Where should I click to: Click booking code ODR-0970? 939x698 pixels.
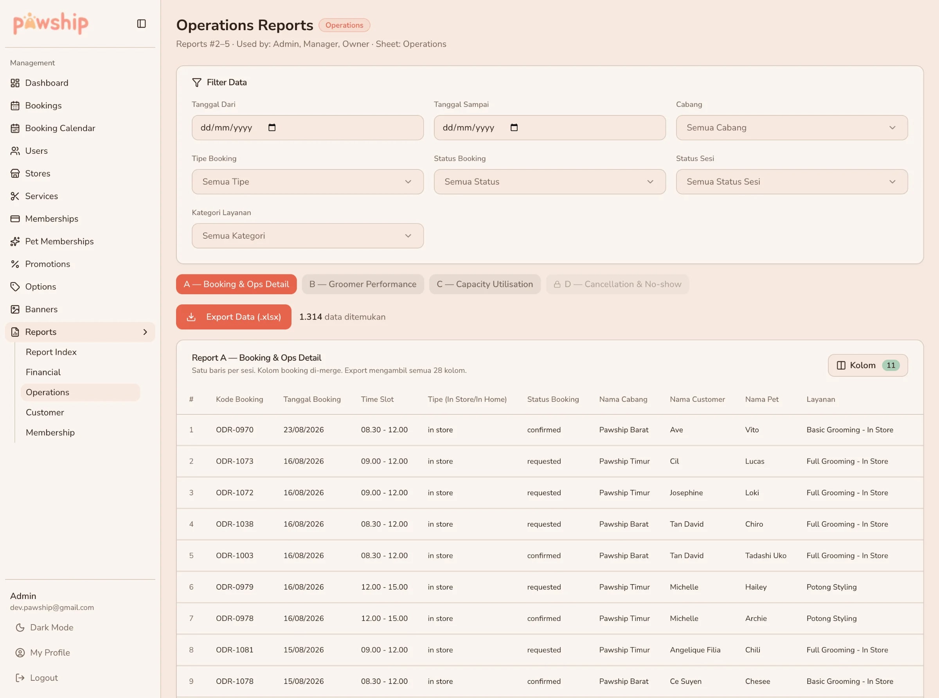(x=234, y=430)
